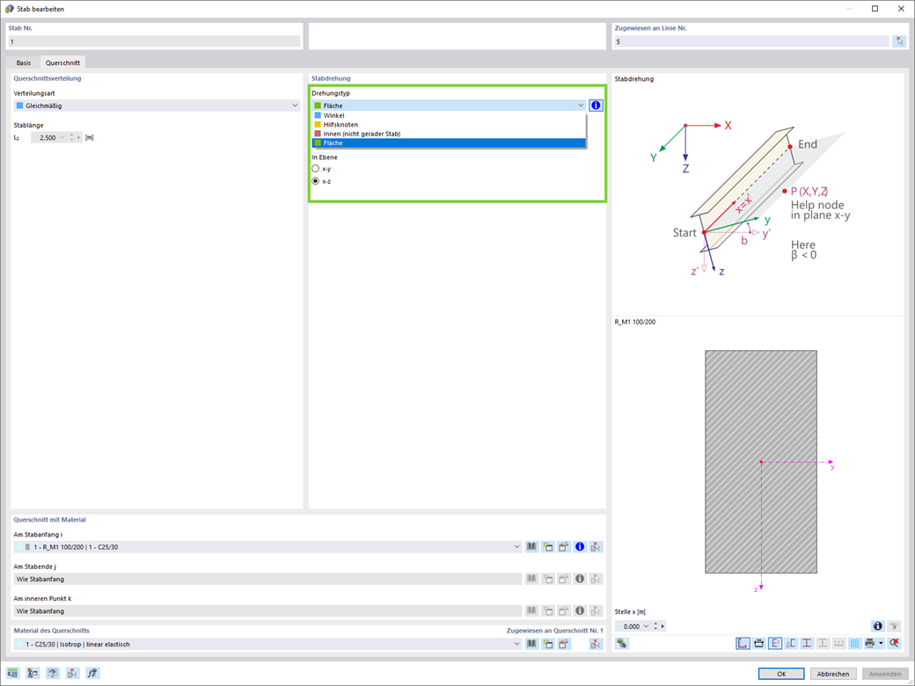Toggle grid display icon in section preview
The height and width of the screenshot is (686, 915).
point(854,644)
